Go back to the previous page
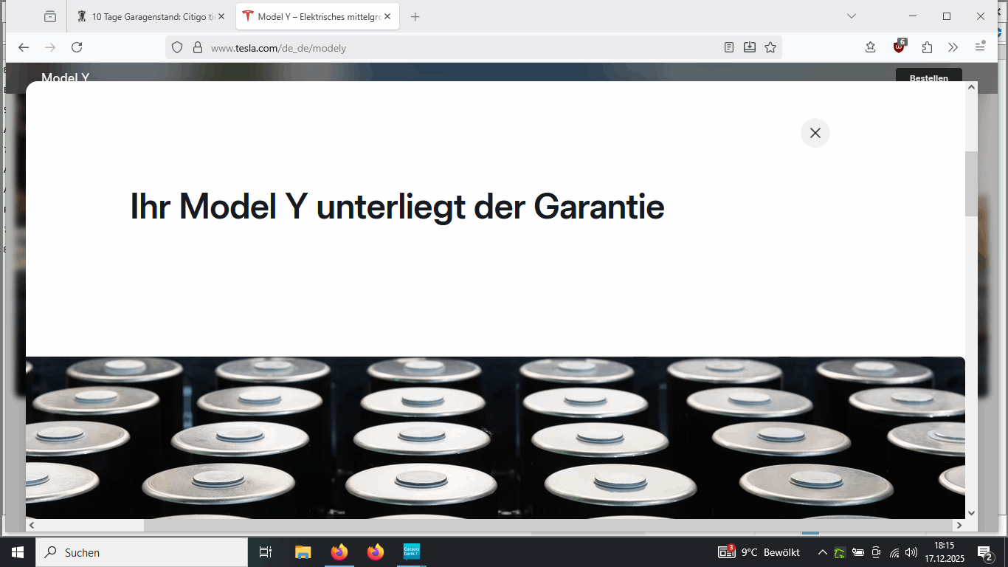 click(x=24, y=47)
